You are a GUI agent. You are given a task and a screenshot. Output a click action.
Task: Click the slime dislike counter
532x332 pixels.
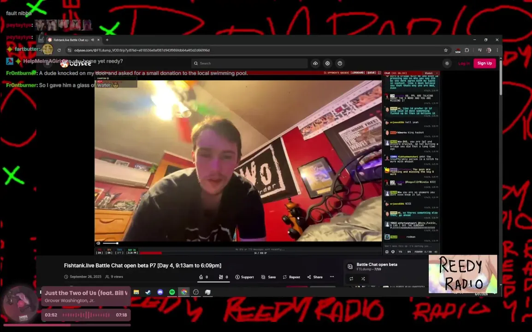(223, 277)
